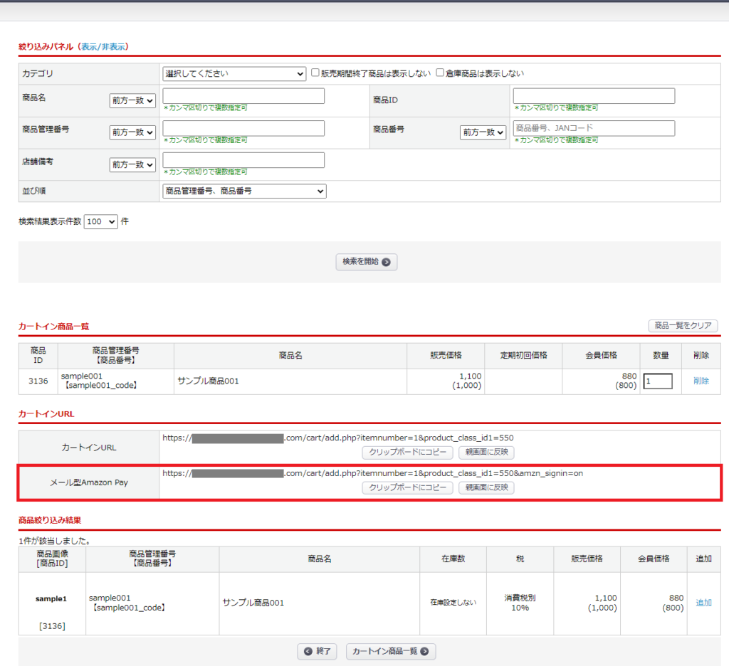The width and height of the screenshot is (729, 666).
Task: Click 親画面に反映 for カートインURL
Action: click(486, 452)
